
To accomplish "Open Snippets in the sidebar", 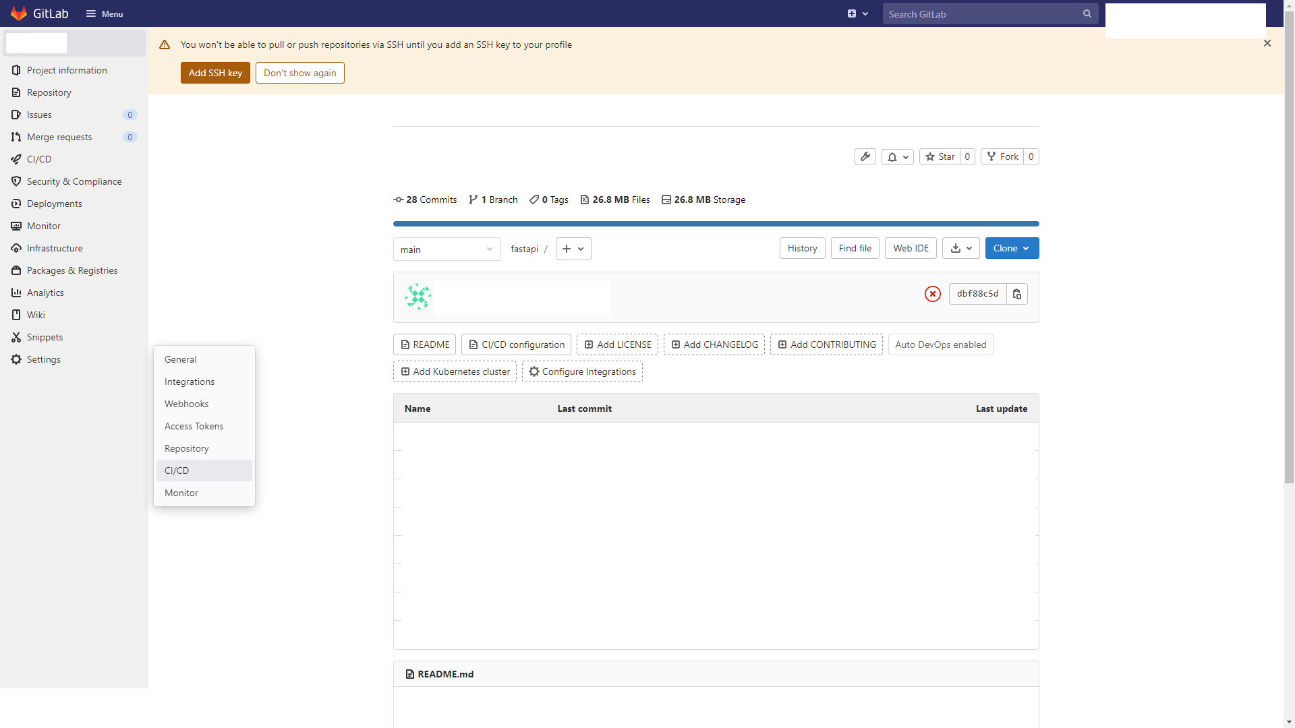I will point(45,337).
